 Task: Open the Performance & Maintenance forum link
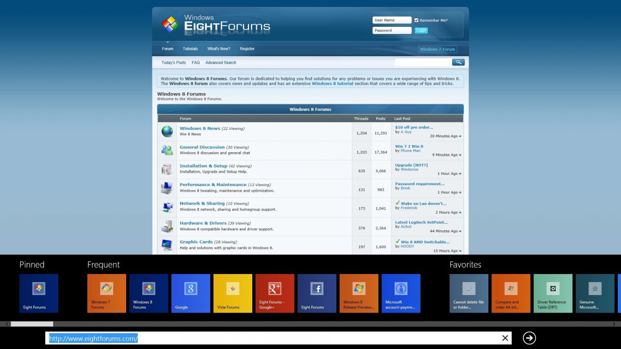[x=213, y=185]
